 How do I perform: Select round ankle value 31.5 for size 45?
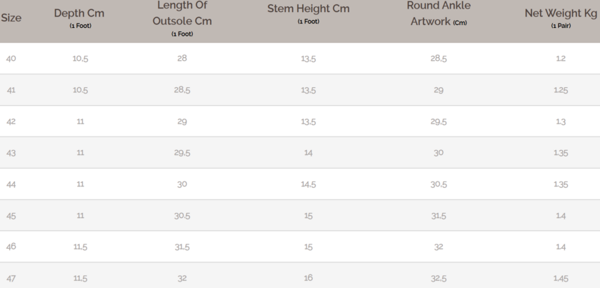click(x=439, y=215)
